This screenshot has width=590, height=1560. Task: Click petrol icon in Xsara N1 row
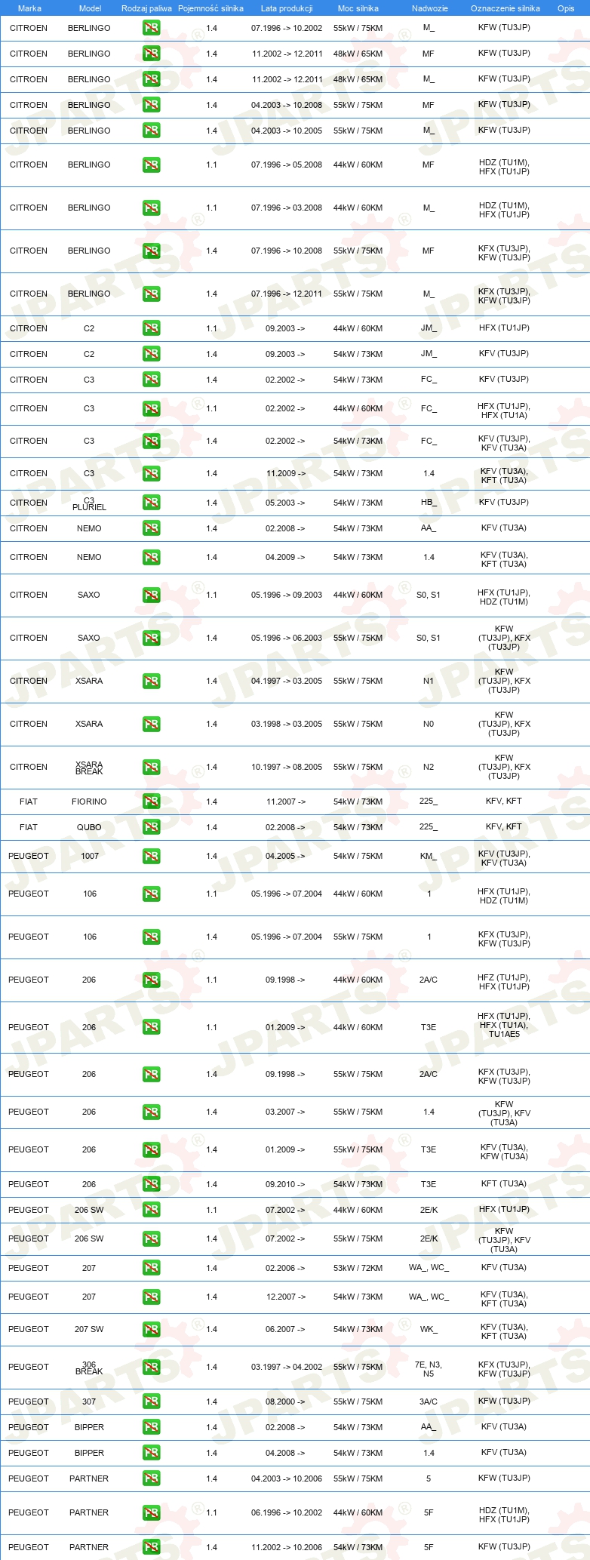[x=151, y=682]
